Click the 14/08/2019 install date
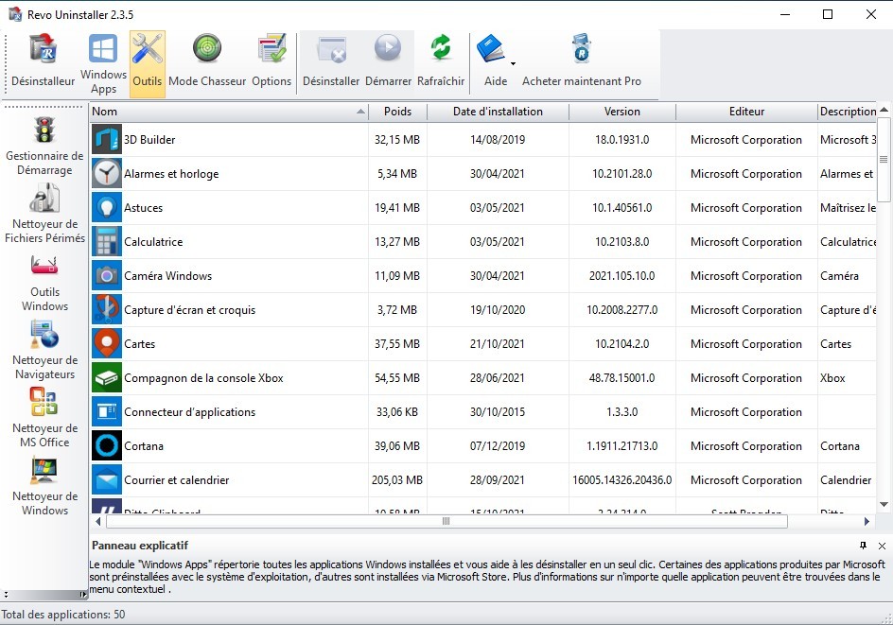Image resolution: width=893 pixels, height=625 pixels. 498,140
